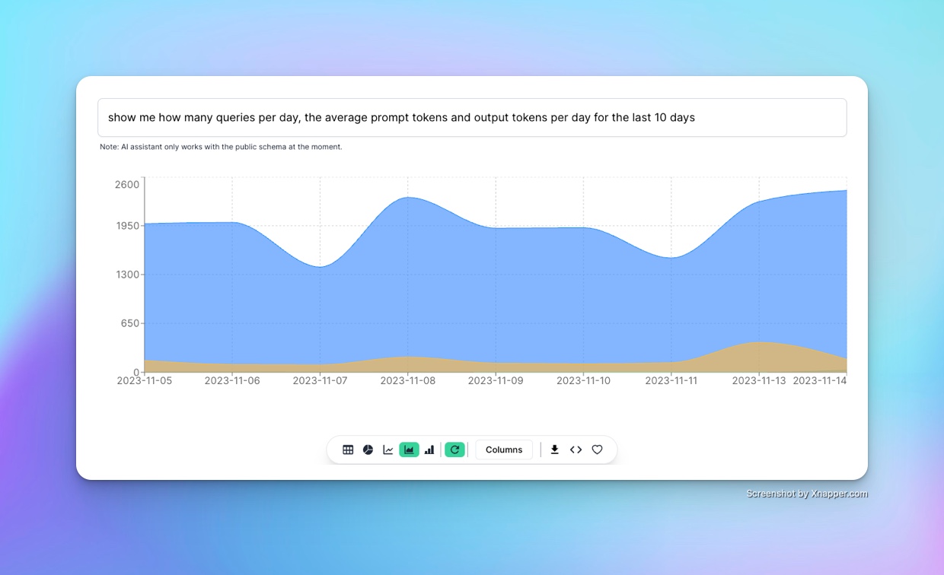The height and width of the screenshot is (575, 944).
Task: Focus the query prompt text field
Action: (x=472, y=118)
